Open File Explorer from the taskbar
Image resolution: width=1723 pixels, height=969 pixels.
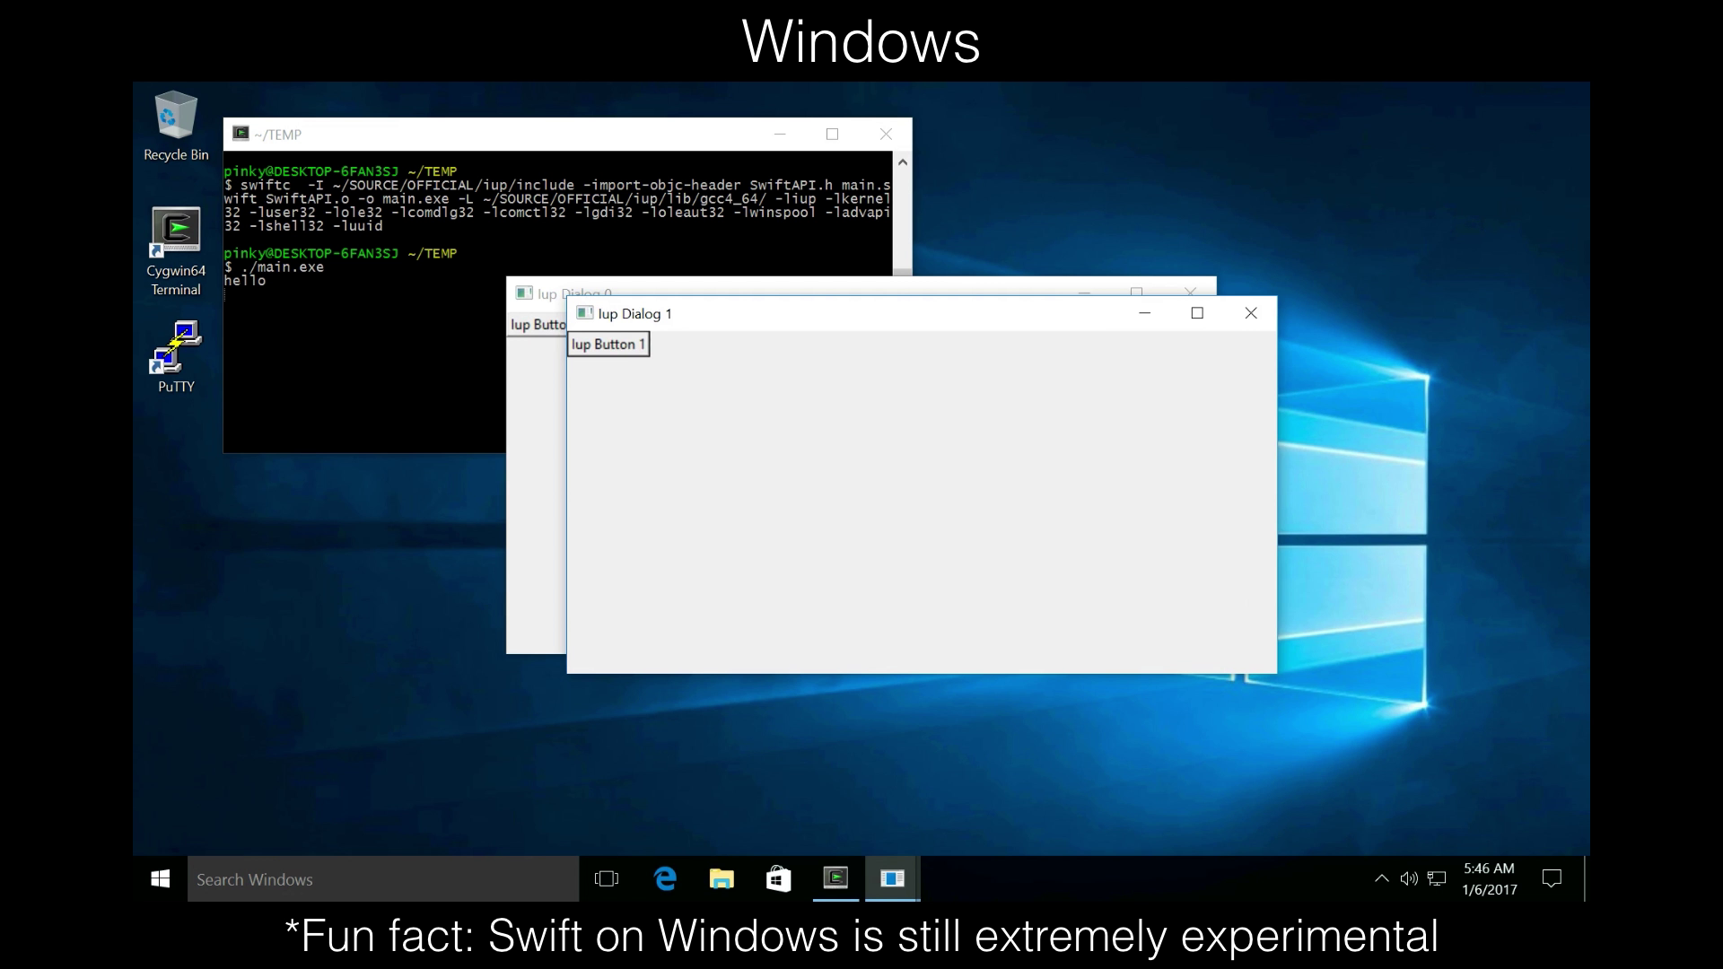pos(722,879)
